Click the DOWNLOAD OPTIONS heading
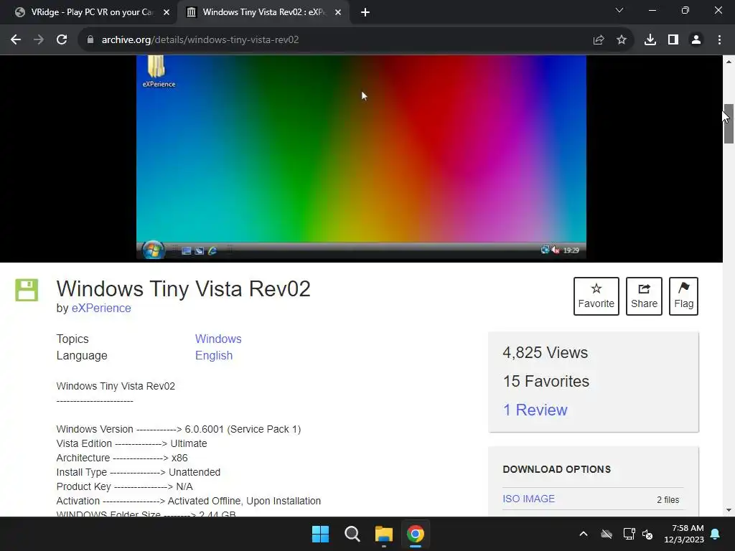This screenshot has height=551, width=735. tap(557, 469)
